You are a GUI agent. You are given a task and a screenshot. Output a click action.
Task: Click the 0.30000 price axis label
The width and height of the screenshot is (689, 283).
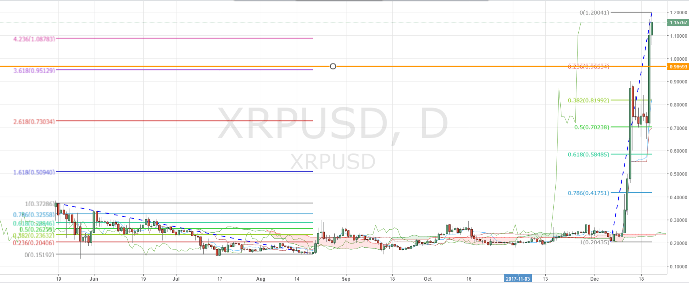click(x=678, y=220)
